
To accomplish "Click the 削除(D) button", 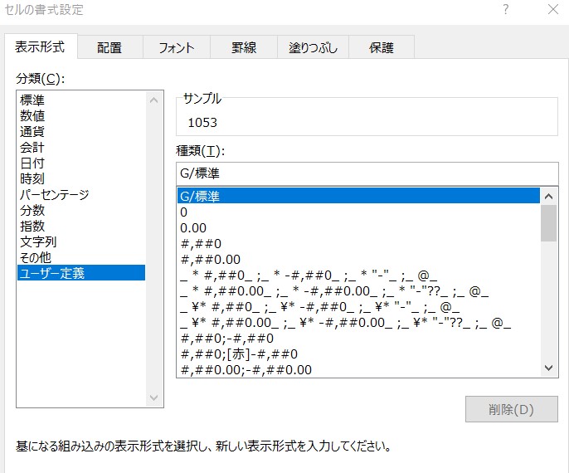I will [511, 409].
